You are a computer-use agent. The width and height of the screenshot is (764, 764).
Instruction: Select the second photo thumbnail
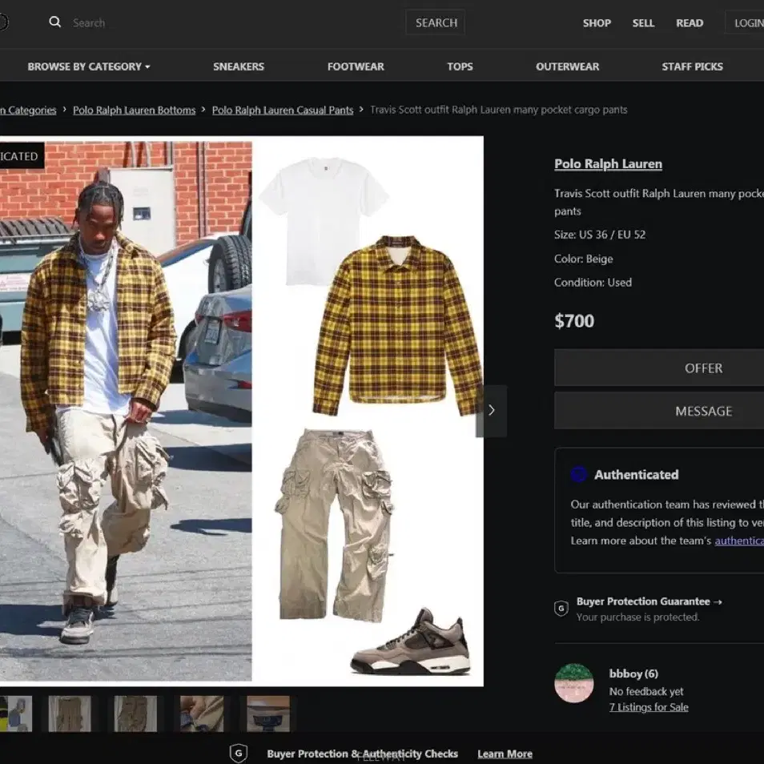click(70, 714)
